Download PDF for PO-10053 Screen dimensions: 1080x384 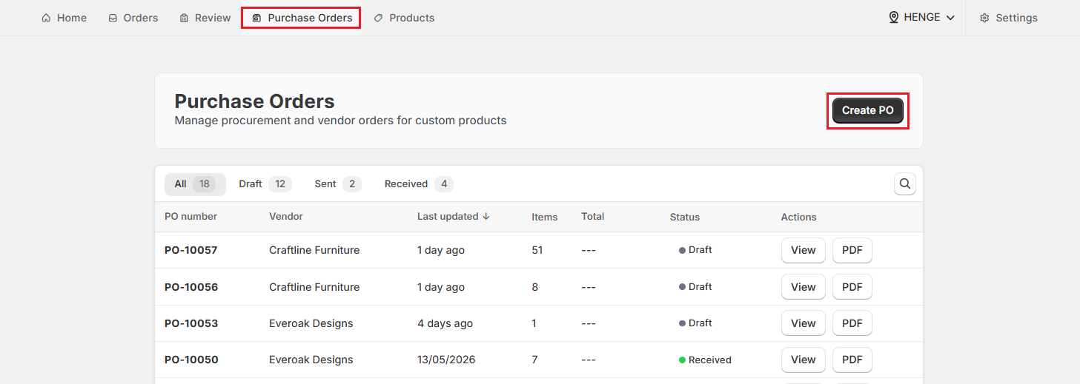tap(852, 323)
